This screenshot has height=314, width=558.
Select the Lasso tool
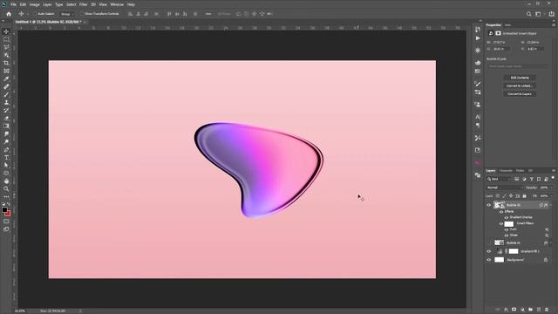tap(6, 47)
